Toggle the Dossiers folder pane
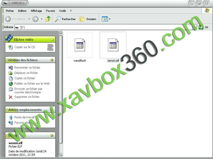The width and height of the screenshot is (213, 159). [88, 19]
